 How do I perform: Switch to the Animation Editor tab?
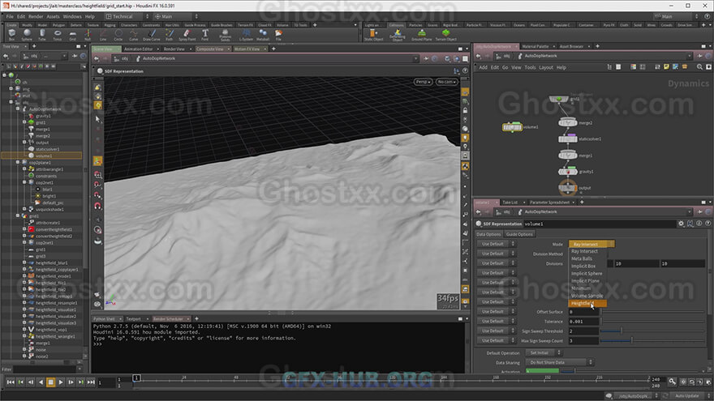(139, 49)
